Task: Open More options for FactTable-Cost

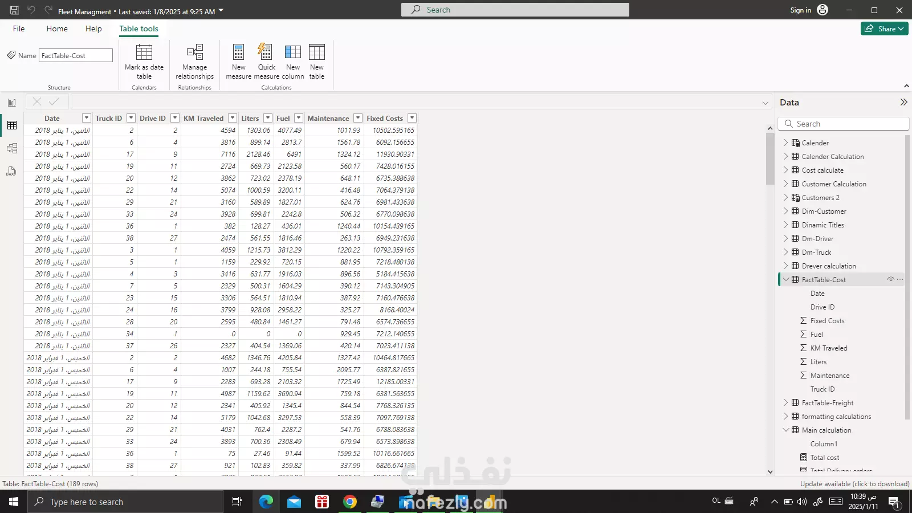Action: coord(900,279)
